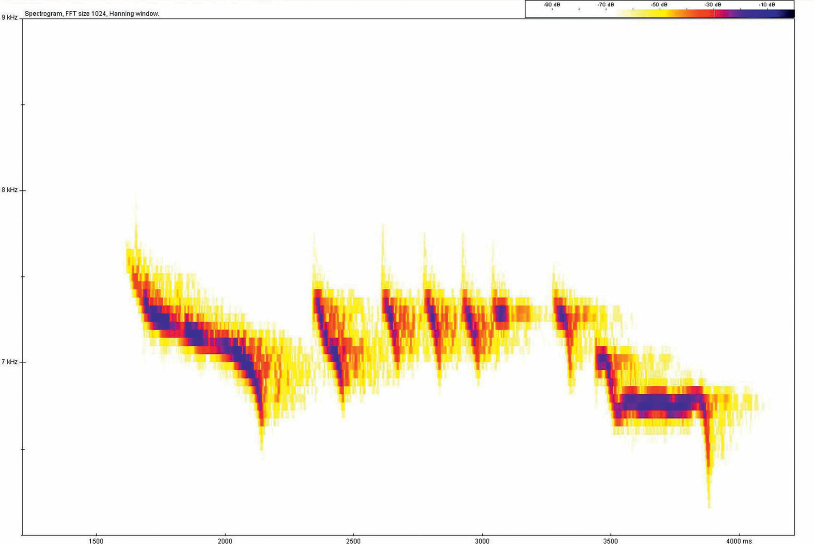Click the -50 dB label on the color legend
Viewport: 814px width, 544px height.
659,5
